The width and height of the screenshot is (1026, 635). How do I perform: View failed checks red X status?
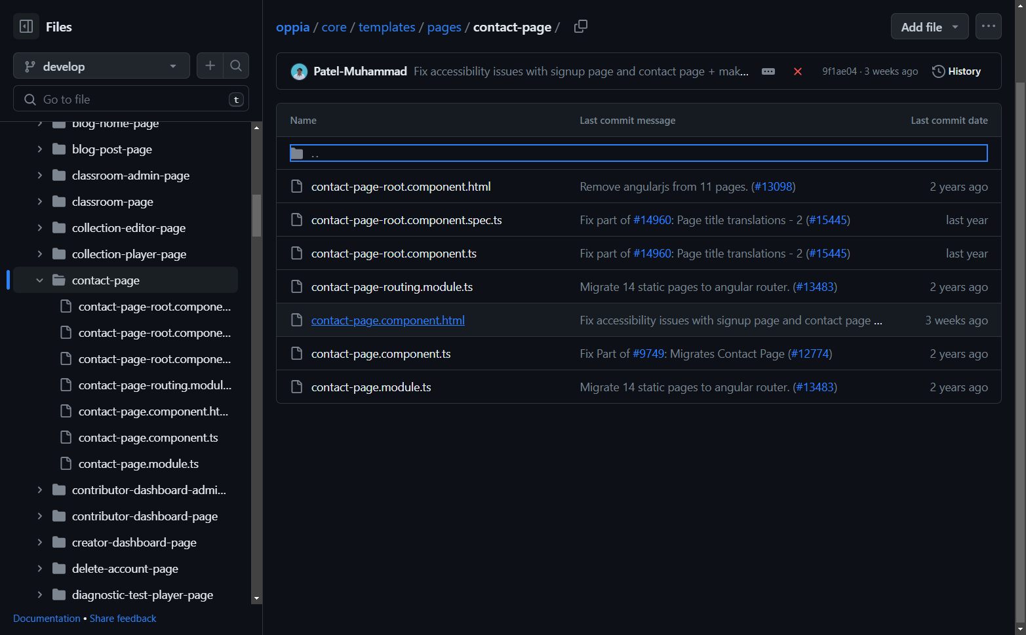[798, 71]
